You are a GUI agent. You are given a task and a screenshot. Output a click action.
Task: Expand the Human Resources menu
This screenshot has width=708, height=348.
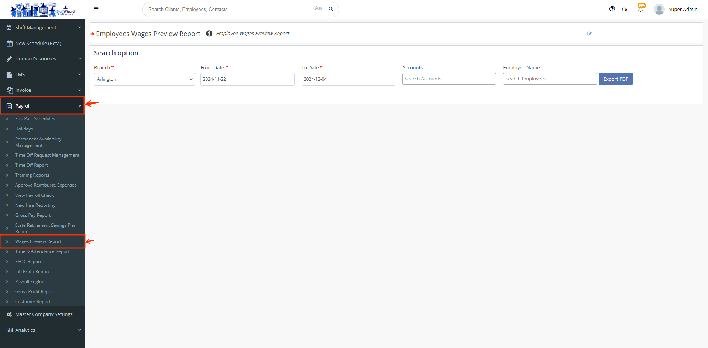(42, 59)
